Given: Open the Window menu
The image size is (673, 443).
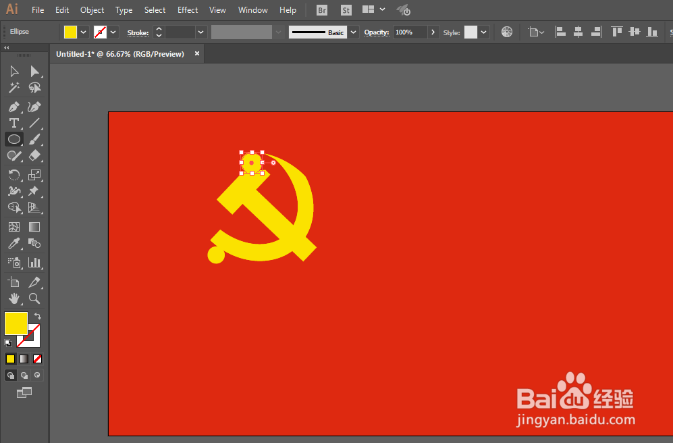Looking at the screenshot, I should (253, 10).
